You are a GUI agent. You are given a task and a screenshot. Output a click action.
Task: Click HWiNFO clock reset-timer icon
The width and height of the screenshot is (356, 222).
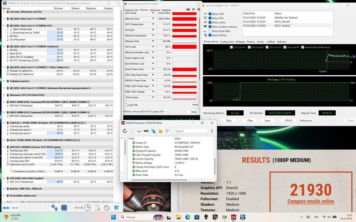[88, 207]
